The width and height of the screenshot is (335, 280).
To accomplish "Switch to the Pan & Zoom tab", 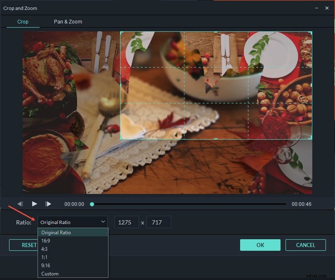I will (x=68, y=21).
